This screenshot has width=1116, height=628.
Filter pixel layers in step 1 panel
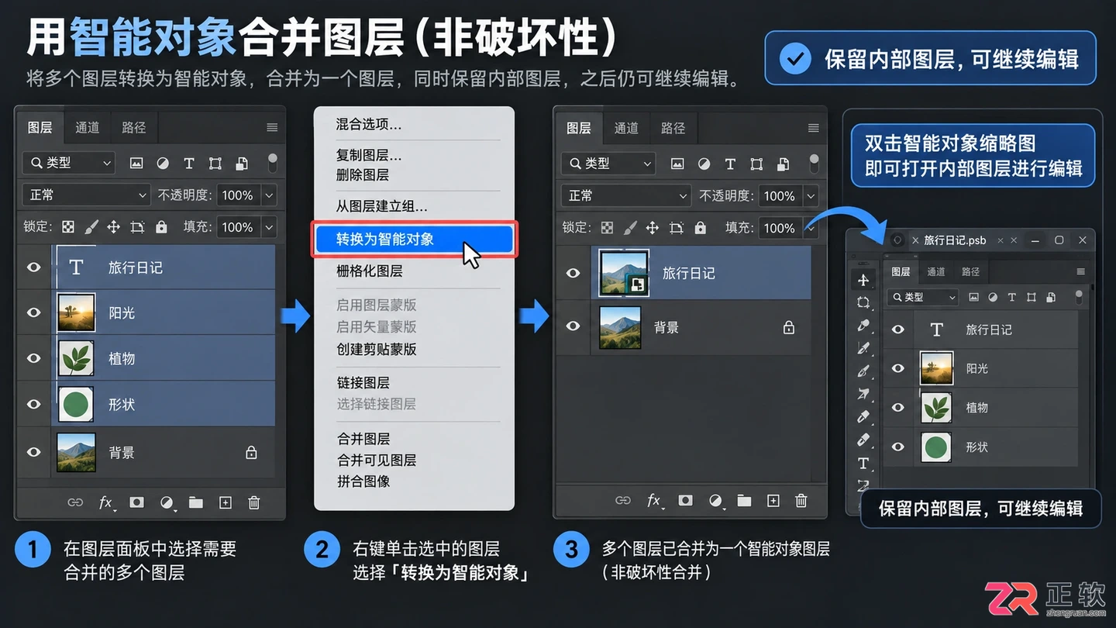tap(136, 164)
